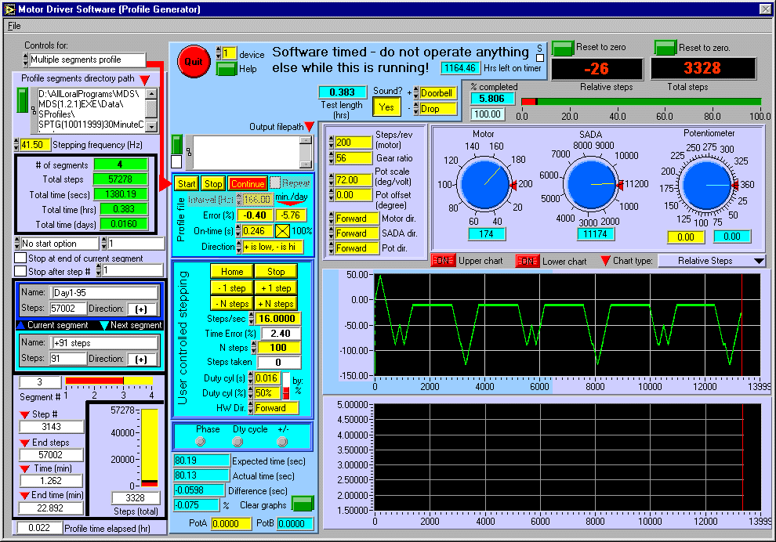The width and height of the screenshot is (776, 542).
Task: Click the red Quit button
Action: 192,61
